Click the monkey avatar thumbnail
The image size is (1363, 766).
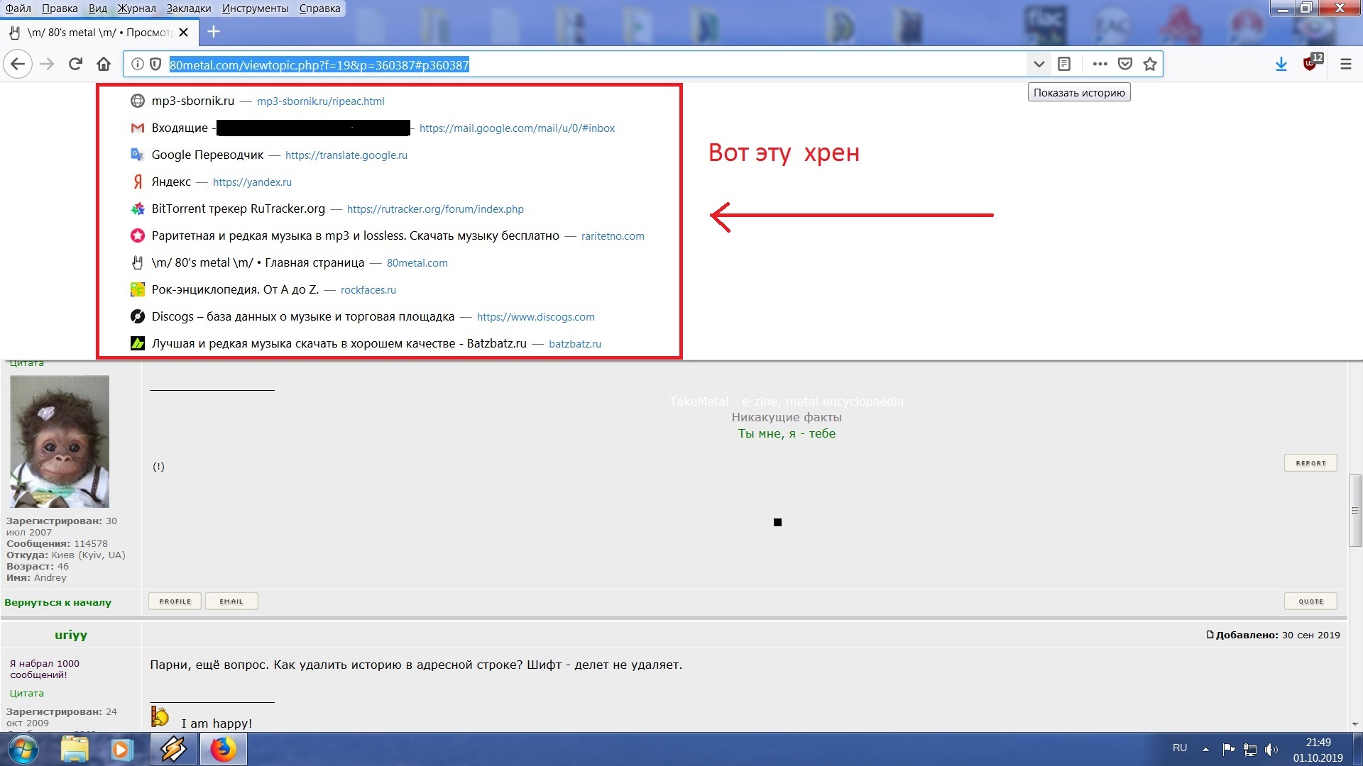click(x=60, y=441)
